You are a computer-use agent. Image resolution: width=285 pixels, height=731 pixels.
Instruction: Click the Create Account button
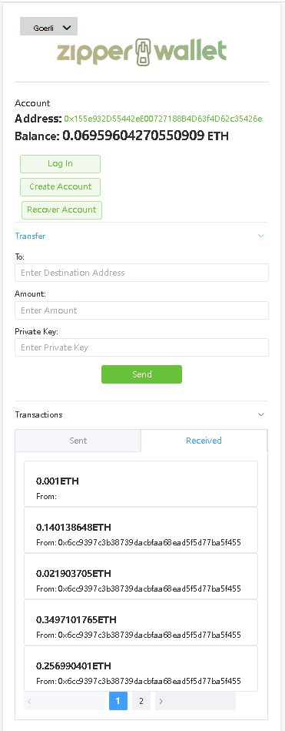pyautogui.click(x=60, y=186)
